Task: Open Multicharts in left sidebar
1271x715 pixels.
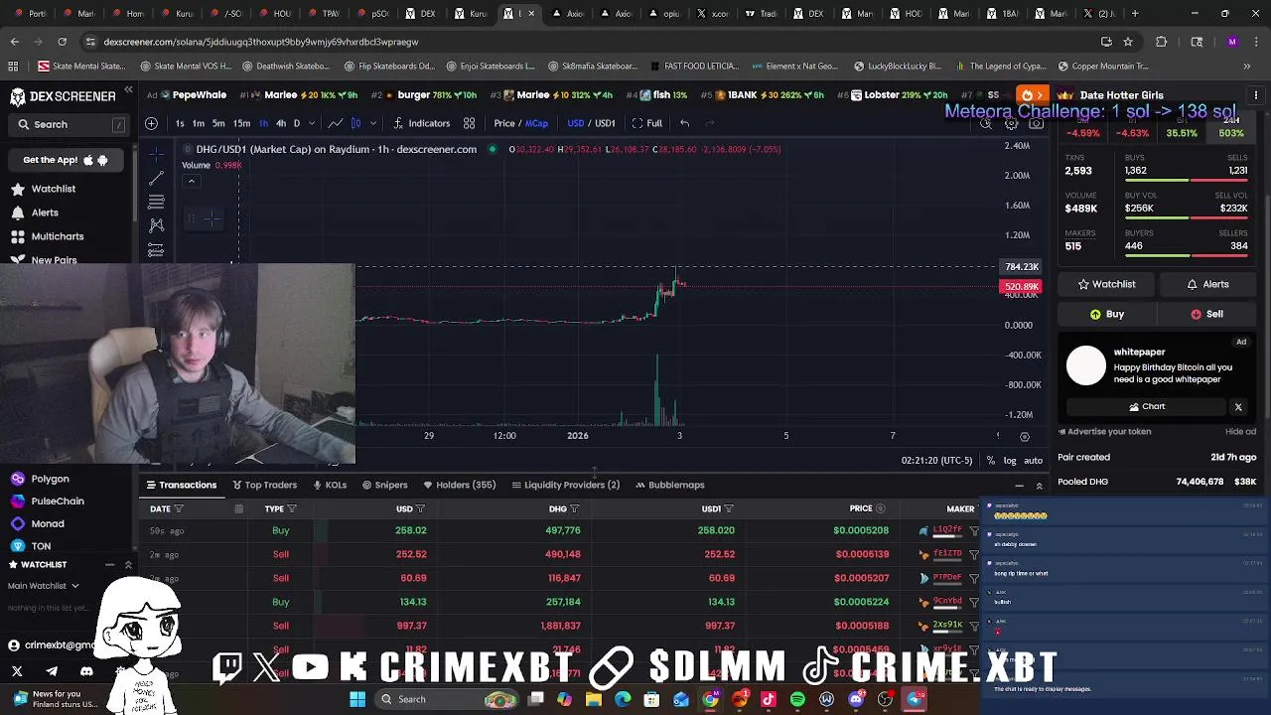Action: click(x=58, y=236)
